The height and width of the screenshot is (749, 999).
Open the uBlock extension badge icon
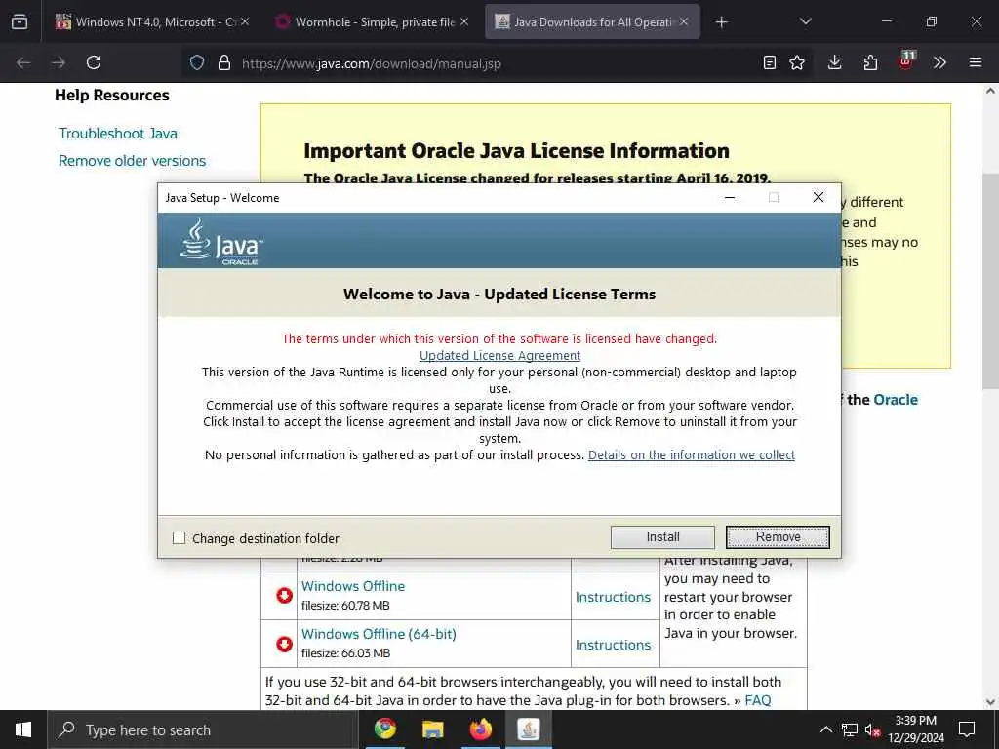pos(906,61)
